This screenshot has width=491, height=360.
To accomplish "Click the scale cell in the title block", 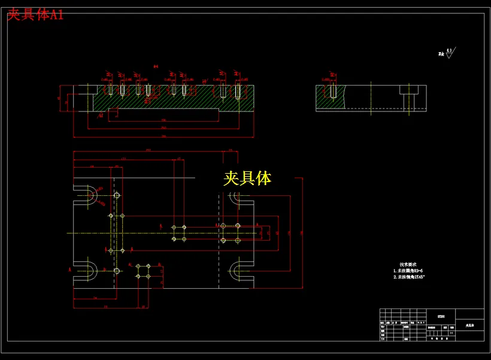I will [x=451, y=333].
